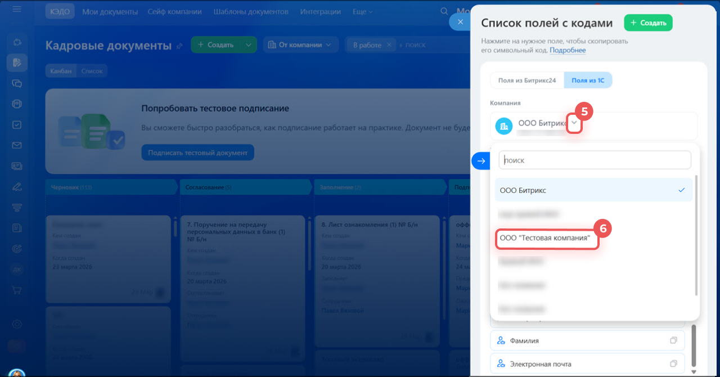Click the green Создать button in panel
The height and width of the screenshot is (377, 720).
pos(648,23)
